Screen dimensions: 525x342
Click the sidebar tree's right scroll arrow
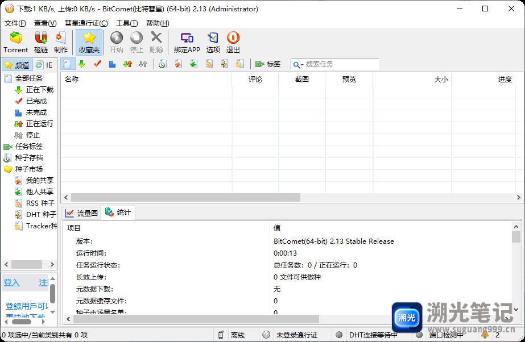(x=52, y=264)
